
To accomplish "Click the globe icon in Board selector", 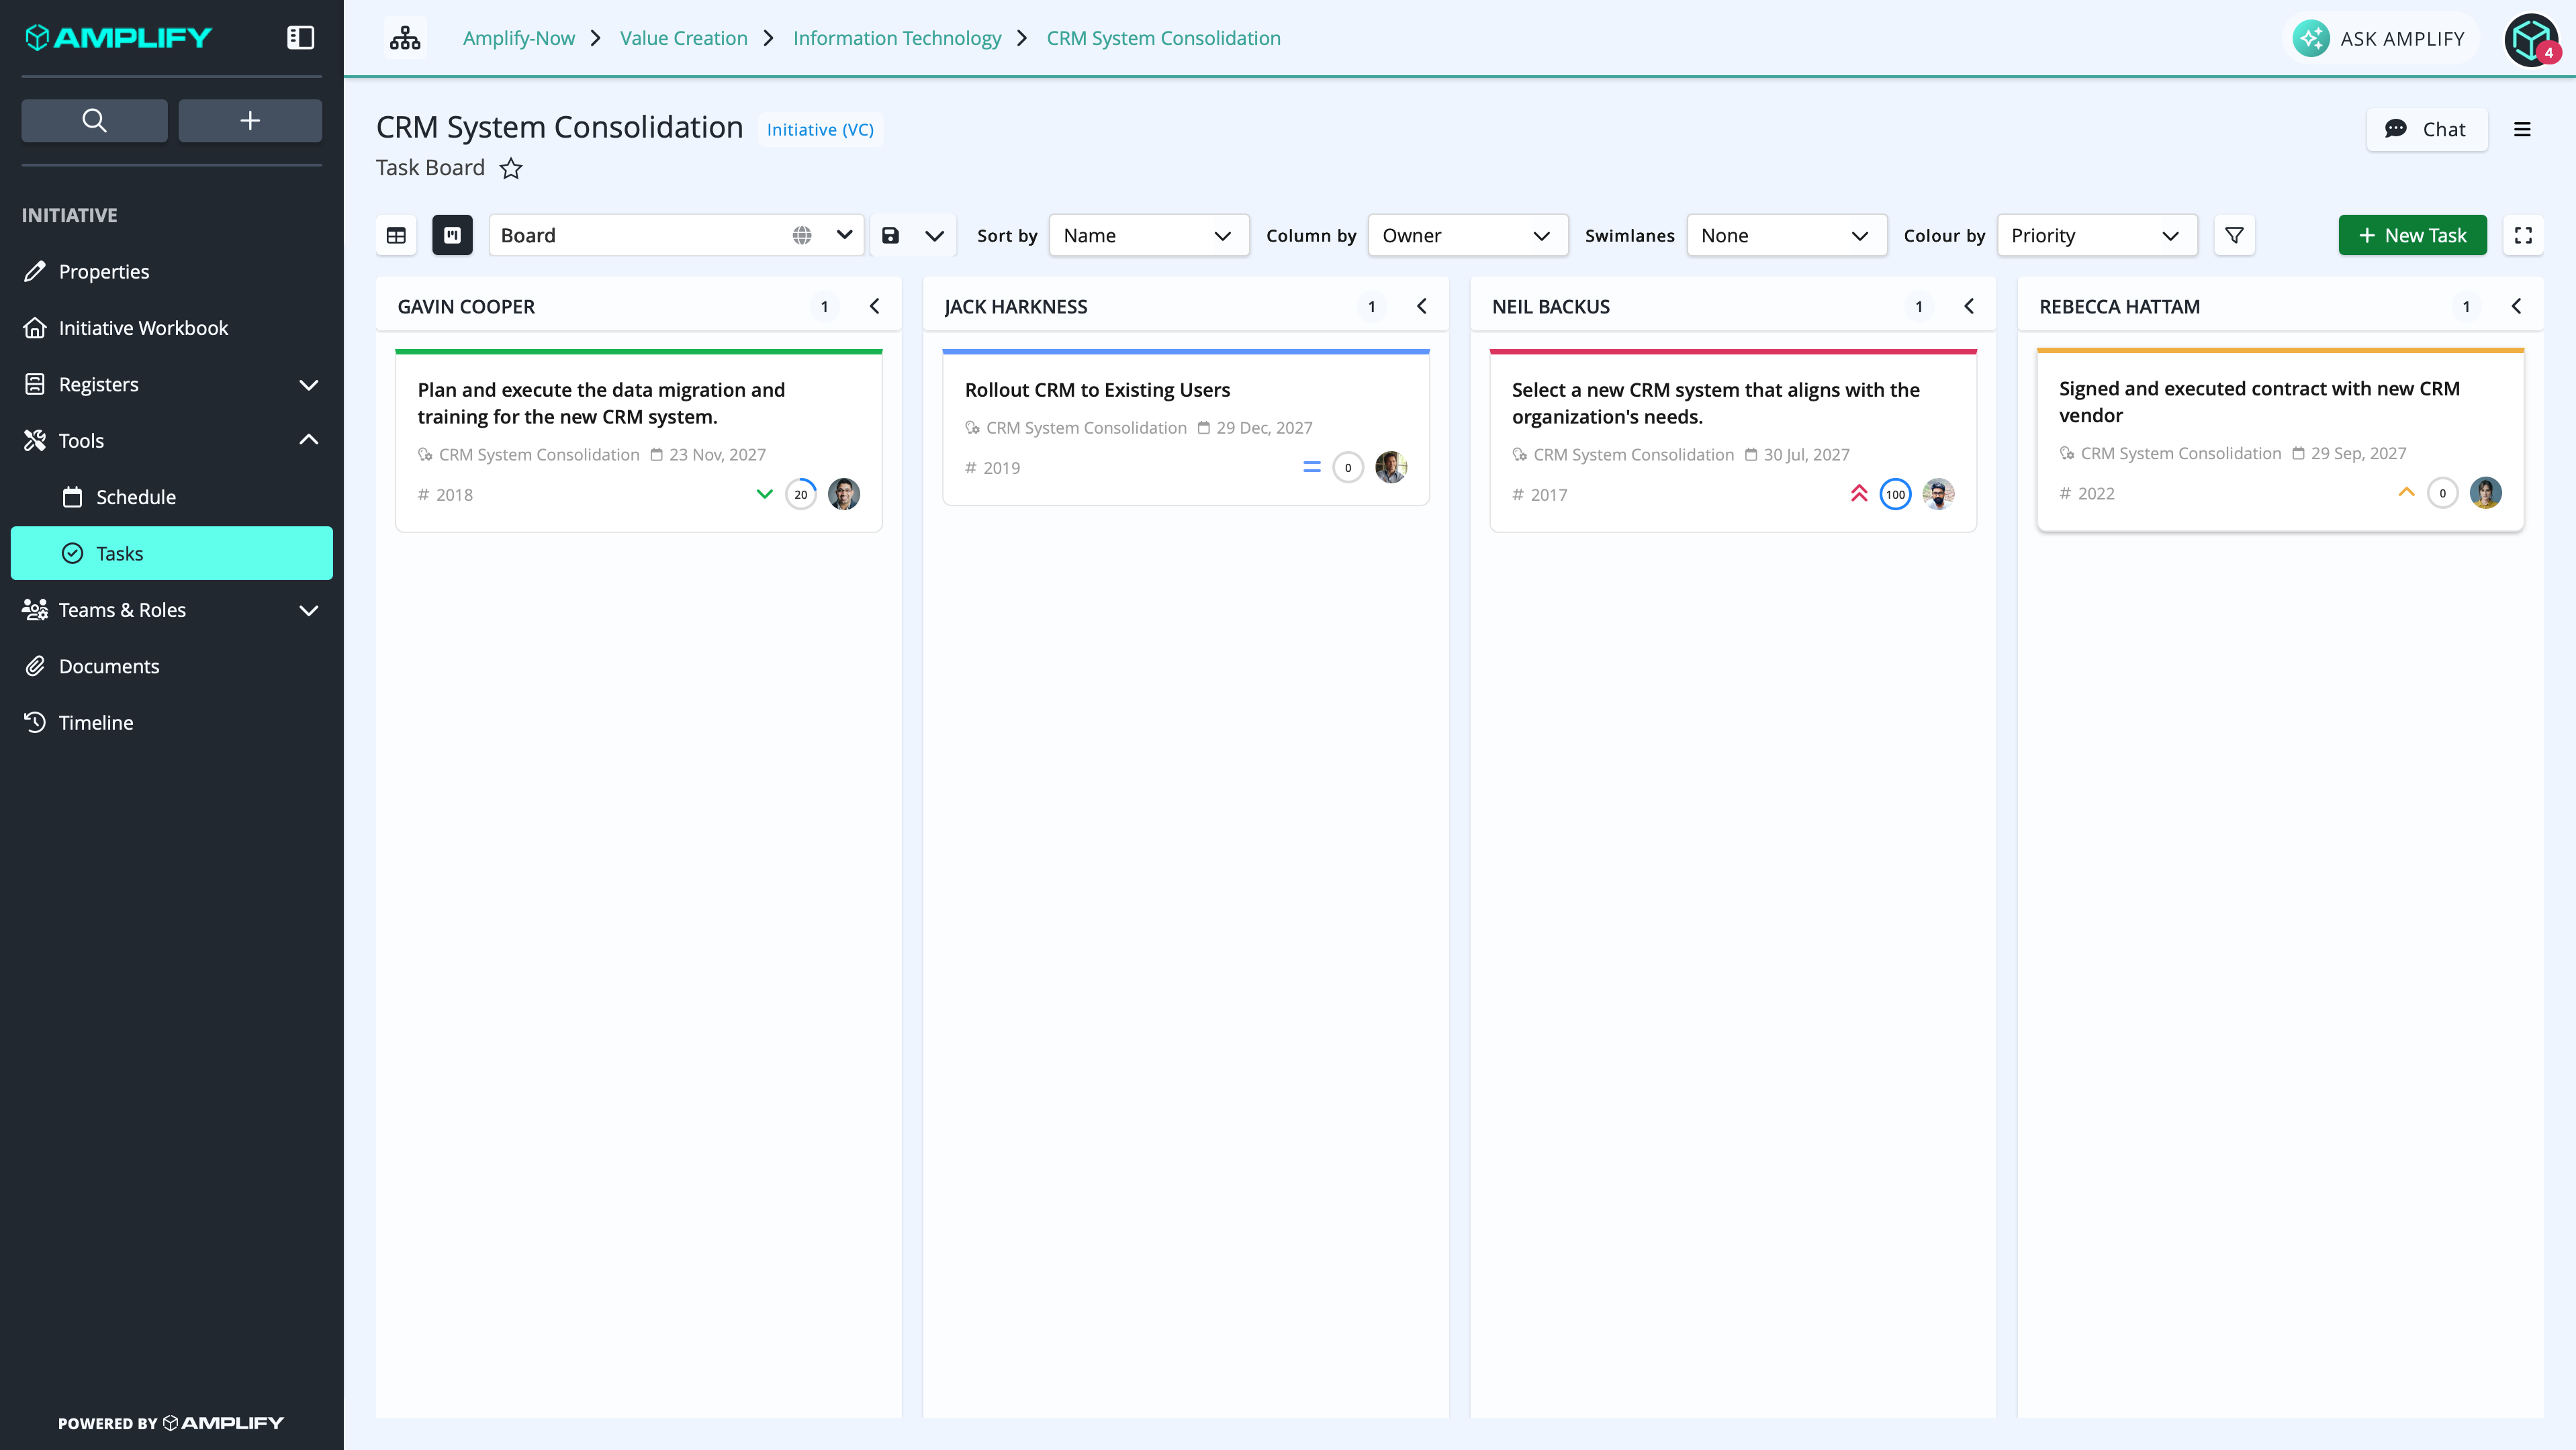I will pyautogui.click(x=802, y=235).
